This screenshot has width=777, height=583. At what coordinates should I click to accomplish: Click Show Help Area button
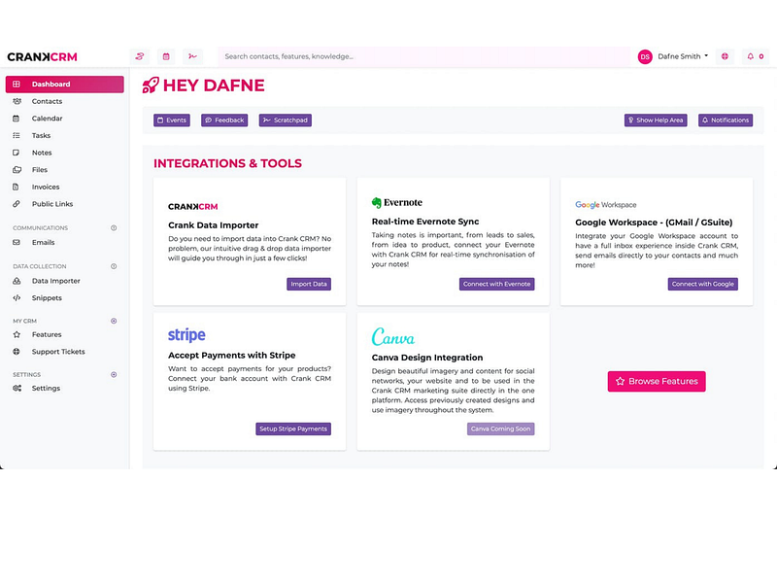(656, 120)
